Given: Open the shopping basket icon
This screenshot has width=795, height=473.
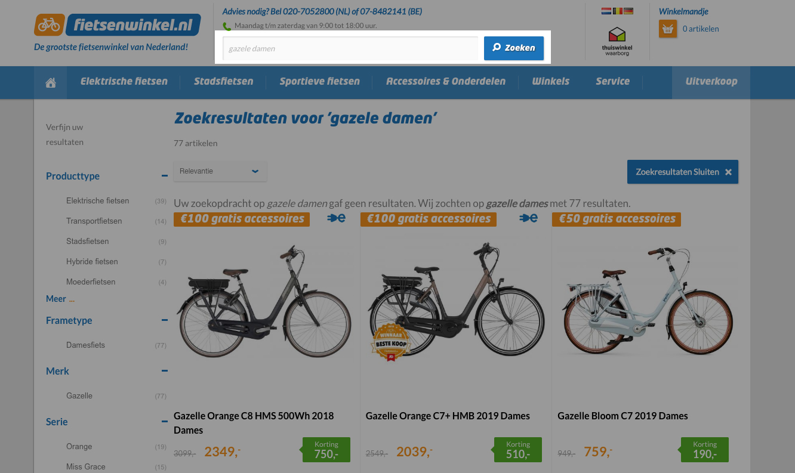Looking at the screenshot, I should click(x=668, y=29).
